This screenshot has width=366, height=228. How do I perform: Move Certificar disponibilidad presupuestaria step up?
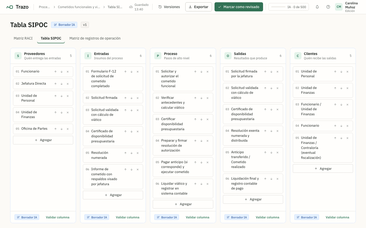coord(195,119)
